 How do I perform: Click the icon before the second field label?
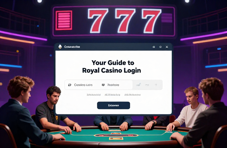[x=103, y=85]
